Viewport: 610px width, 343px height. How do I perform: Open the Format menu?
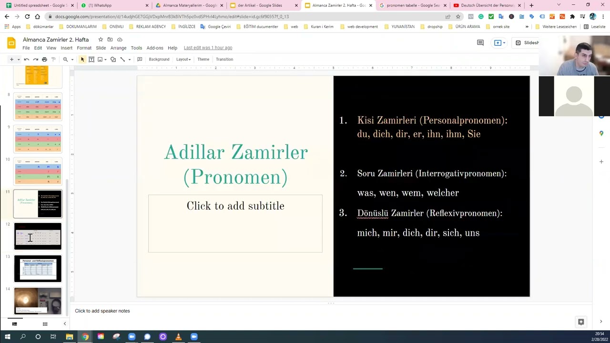(x=84, y=48)
